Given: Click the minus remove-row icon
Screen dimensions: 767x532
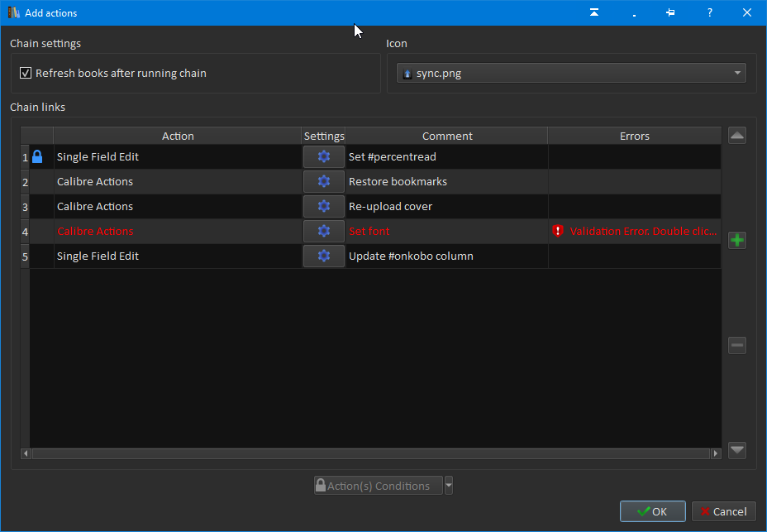Looking at the screenshot, I should click(737, 346).
